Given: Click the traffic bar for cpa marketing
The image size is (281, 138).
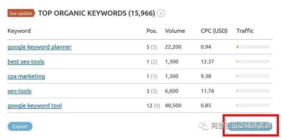Looking at the screenshot, I should pos(253,76).
